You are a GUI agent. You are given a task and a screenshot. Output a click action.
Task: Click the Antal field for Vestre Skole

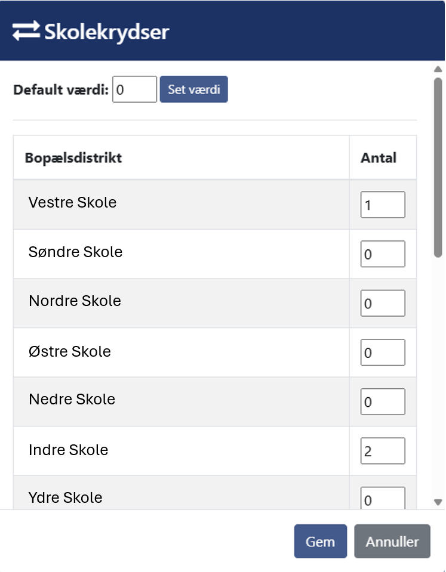coord(383,205)
